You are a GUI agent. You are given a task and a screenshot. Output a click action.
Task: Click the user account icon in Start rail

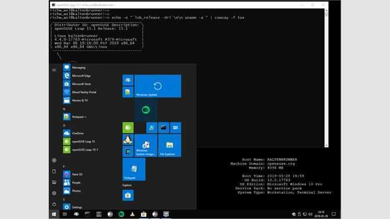click(x=54, y=160)
